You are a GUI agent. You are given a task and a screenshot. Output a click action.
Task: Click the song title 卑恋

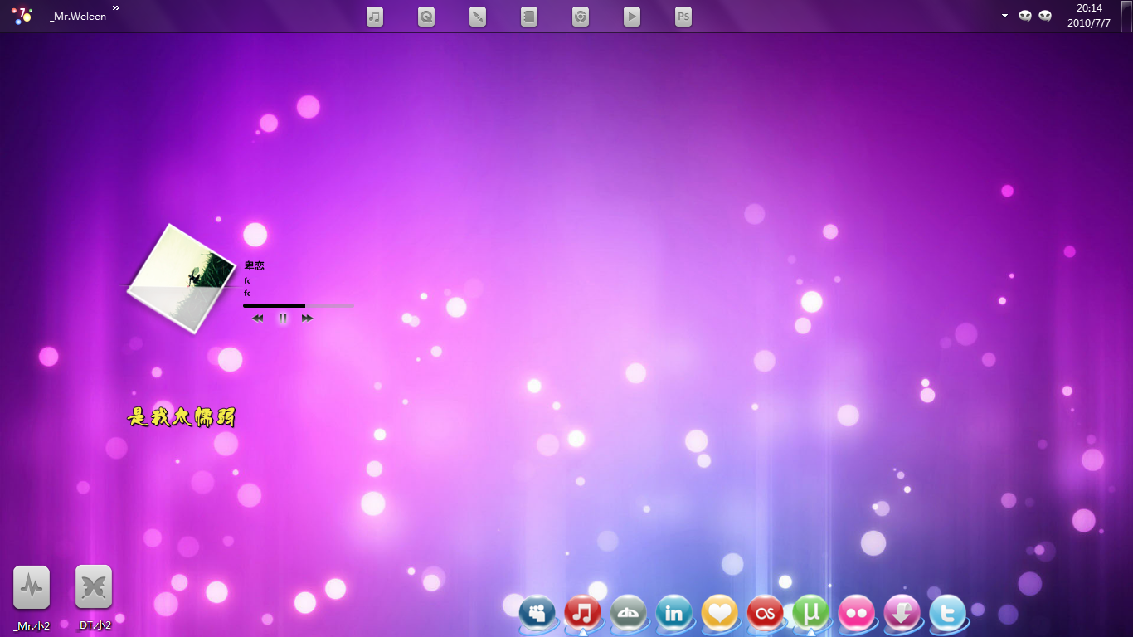(x=254, y=266)
